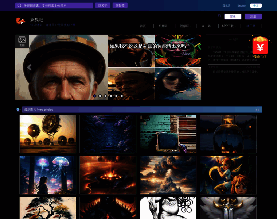Click the 注册 register button
277x219 pixels.
point(253,16)
